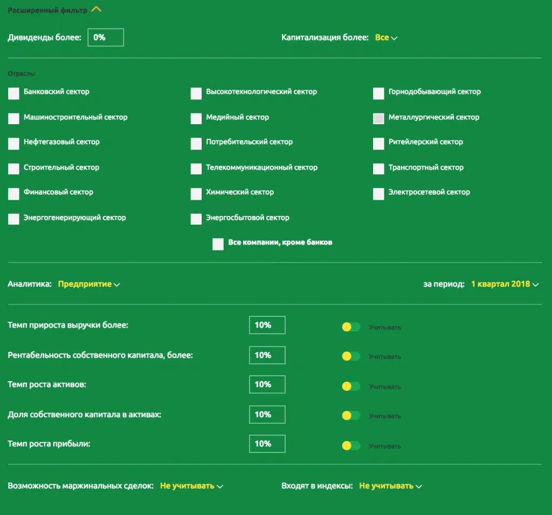Toggle Учитывать for Рентабельность собственного капитала
The image size is (552, 515).
coord(351,356)
